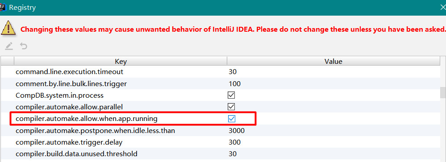Select compiler.automake.allow.when.app.running key text
Screen dimensions: 446x162
[87, 119]
